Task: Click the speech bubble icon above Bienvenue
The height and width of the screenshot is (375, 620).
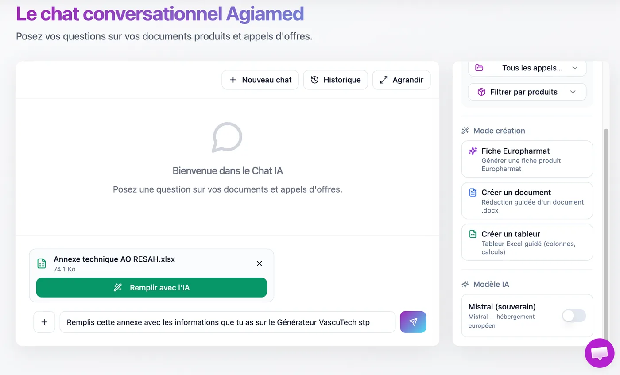Action: (x=227, y=137)
